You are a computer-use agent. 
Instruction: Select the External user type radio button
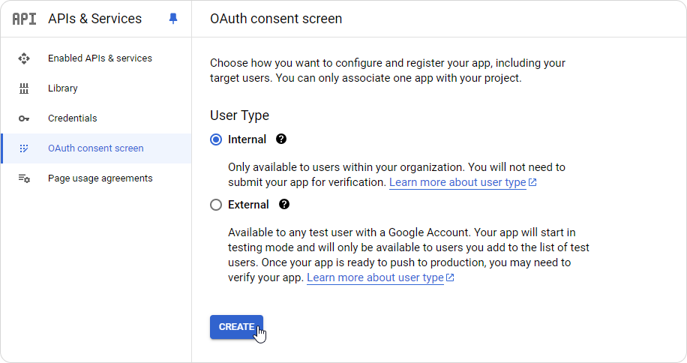coord(216,205)
